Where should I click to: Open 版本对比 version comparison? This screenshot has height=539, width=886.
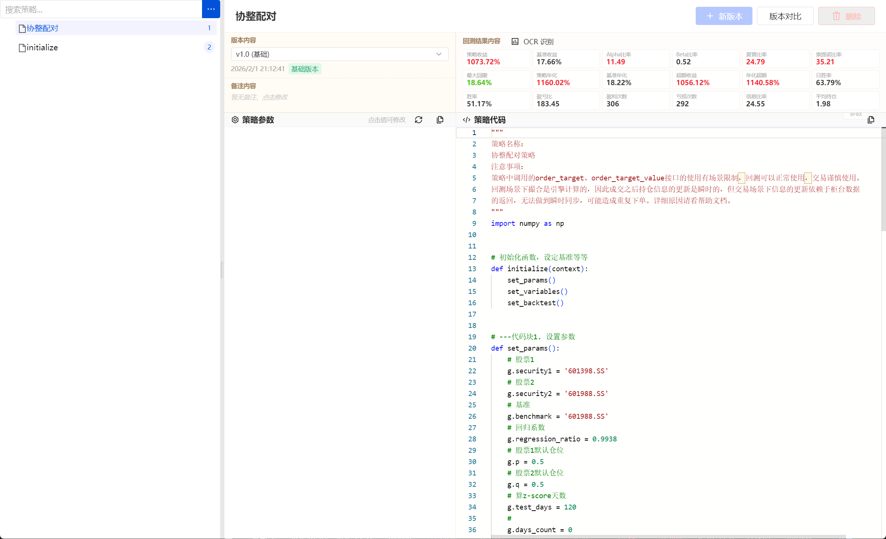(785, 16)
